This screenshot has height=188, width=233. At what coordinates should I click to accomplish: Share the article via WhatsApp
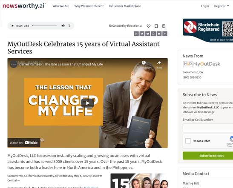click(153, 34)
